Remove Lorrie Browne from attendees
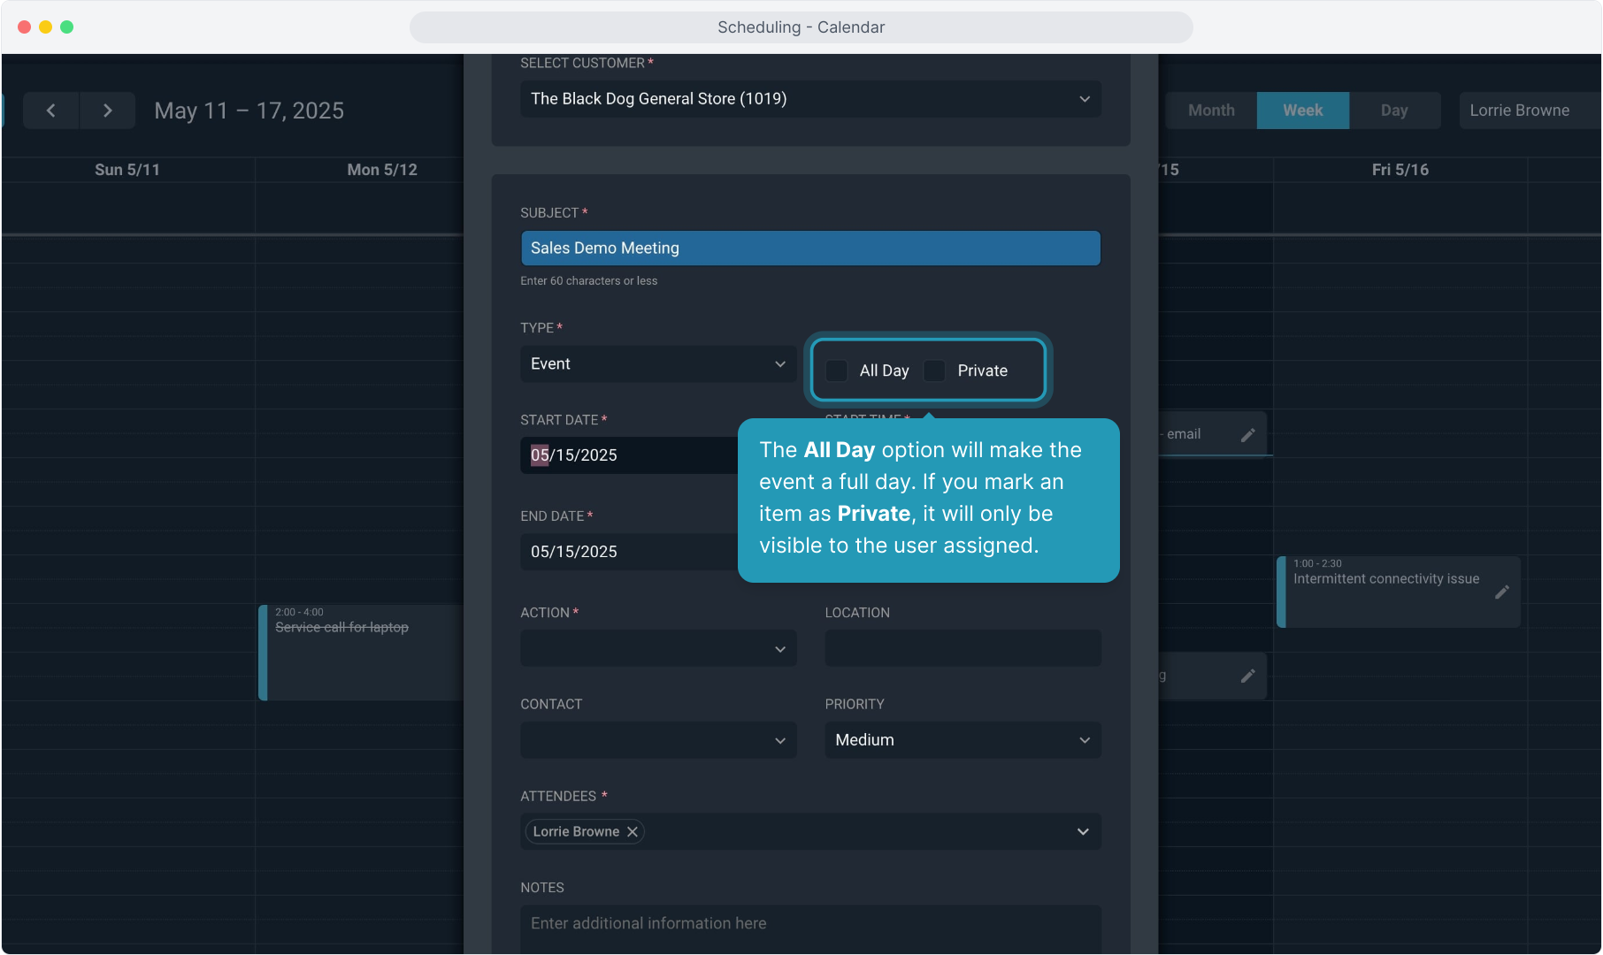This screenshot has height=955, width=1603. click(633, 832)
